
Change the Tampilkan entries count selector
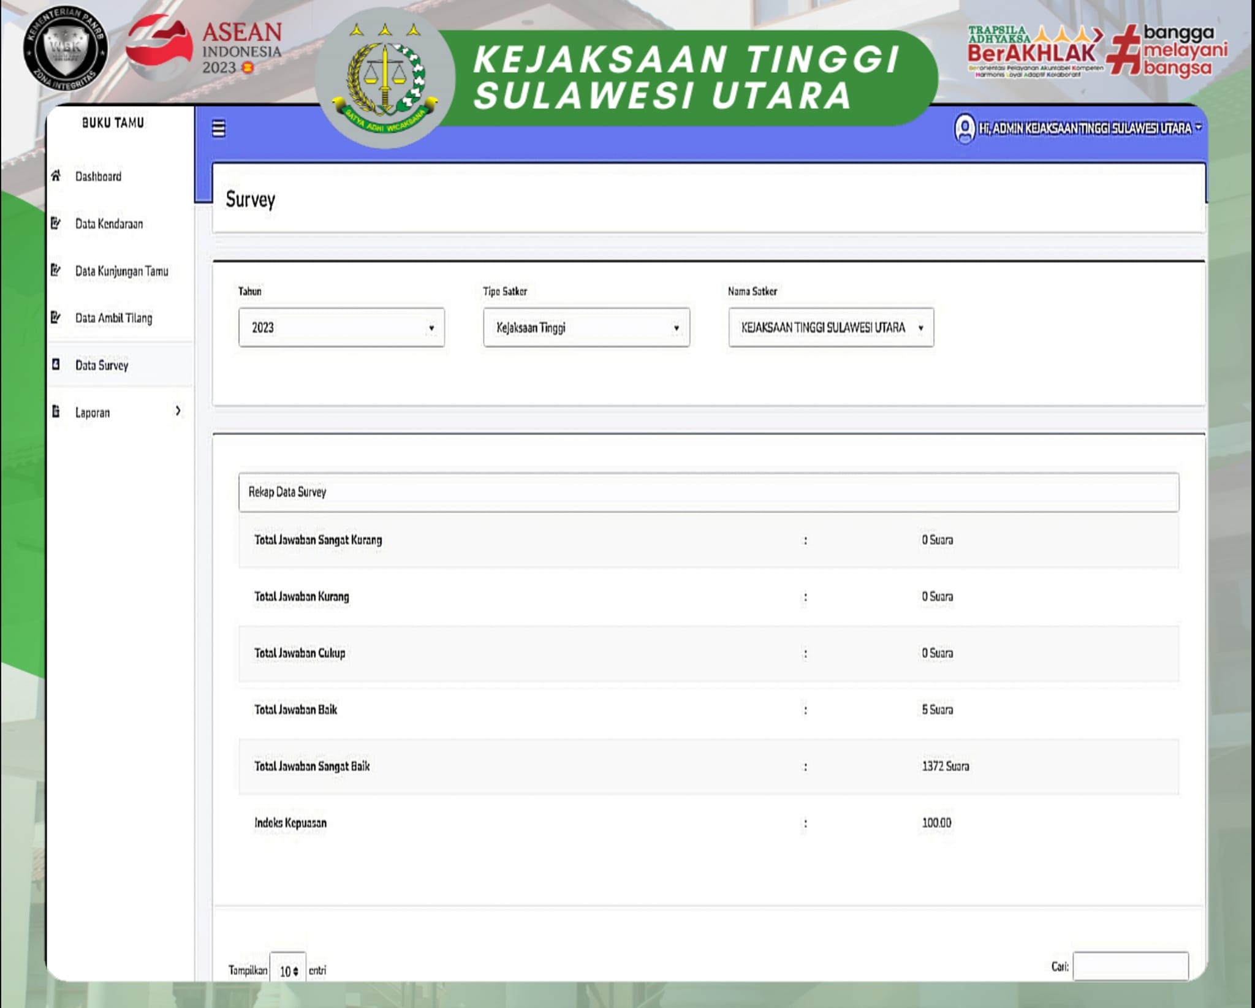click(288, 971)
